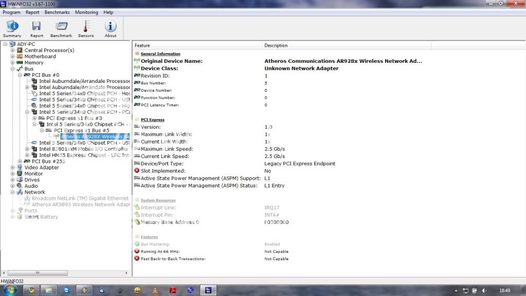This screenshot has height=296, width=526.
Task: Expand PCI Bus #255 node
Action: [20, 161]
